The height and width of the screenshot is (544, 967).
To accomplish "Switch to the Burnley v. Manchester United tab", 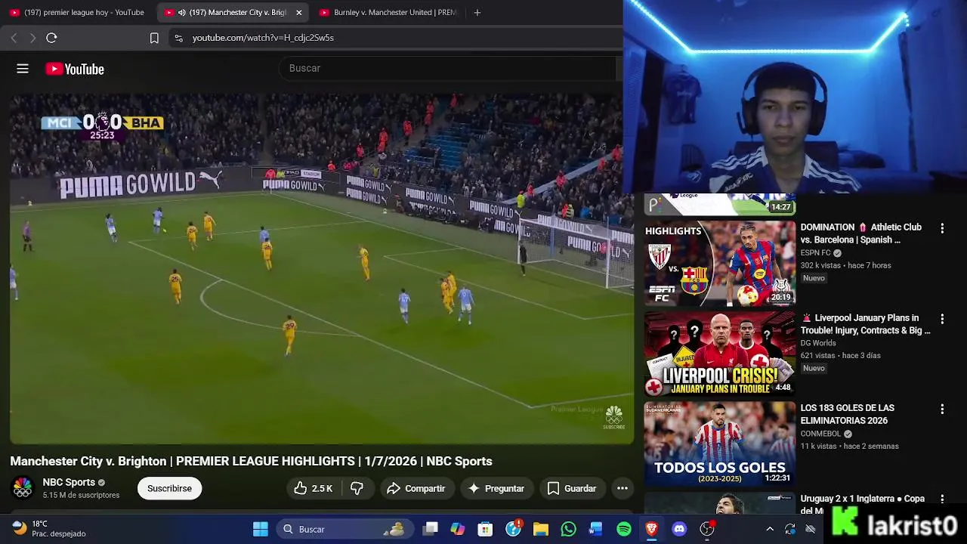I will (388, 12).
